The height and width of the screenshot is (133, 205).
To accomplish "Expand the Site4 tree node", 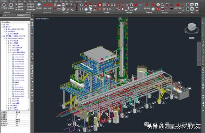I will pos(2,25).
